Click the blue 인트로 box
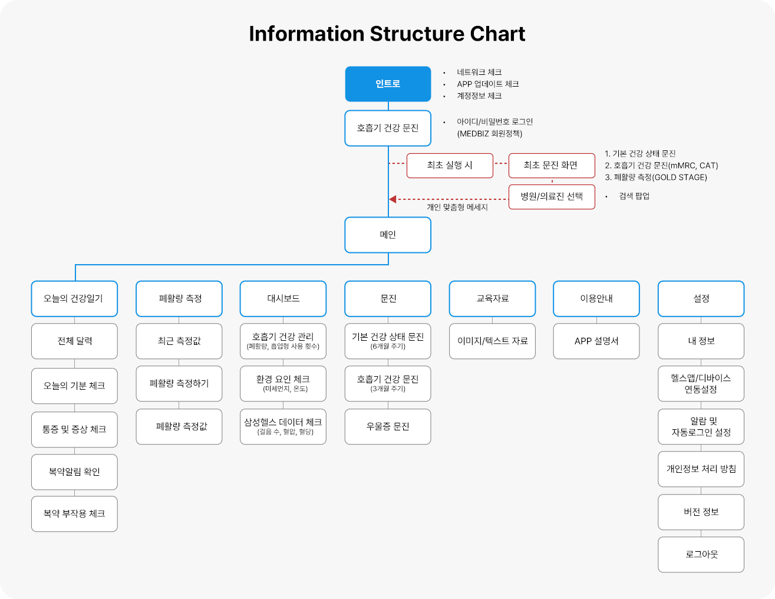The image size is (775, 599). tap(388, 84)
